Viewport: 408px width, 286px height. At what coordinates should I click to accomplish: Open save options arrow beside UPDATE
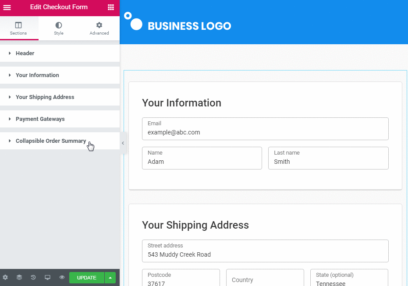point(110,278)
